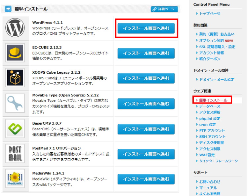
Task: Open アカウント情報 link
Action: [x=212, y=53]
